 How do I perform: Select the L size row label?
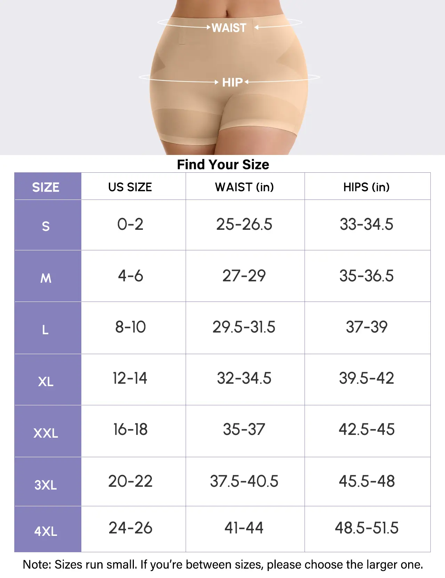(46, 329)
